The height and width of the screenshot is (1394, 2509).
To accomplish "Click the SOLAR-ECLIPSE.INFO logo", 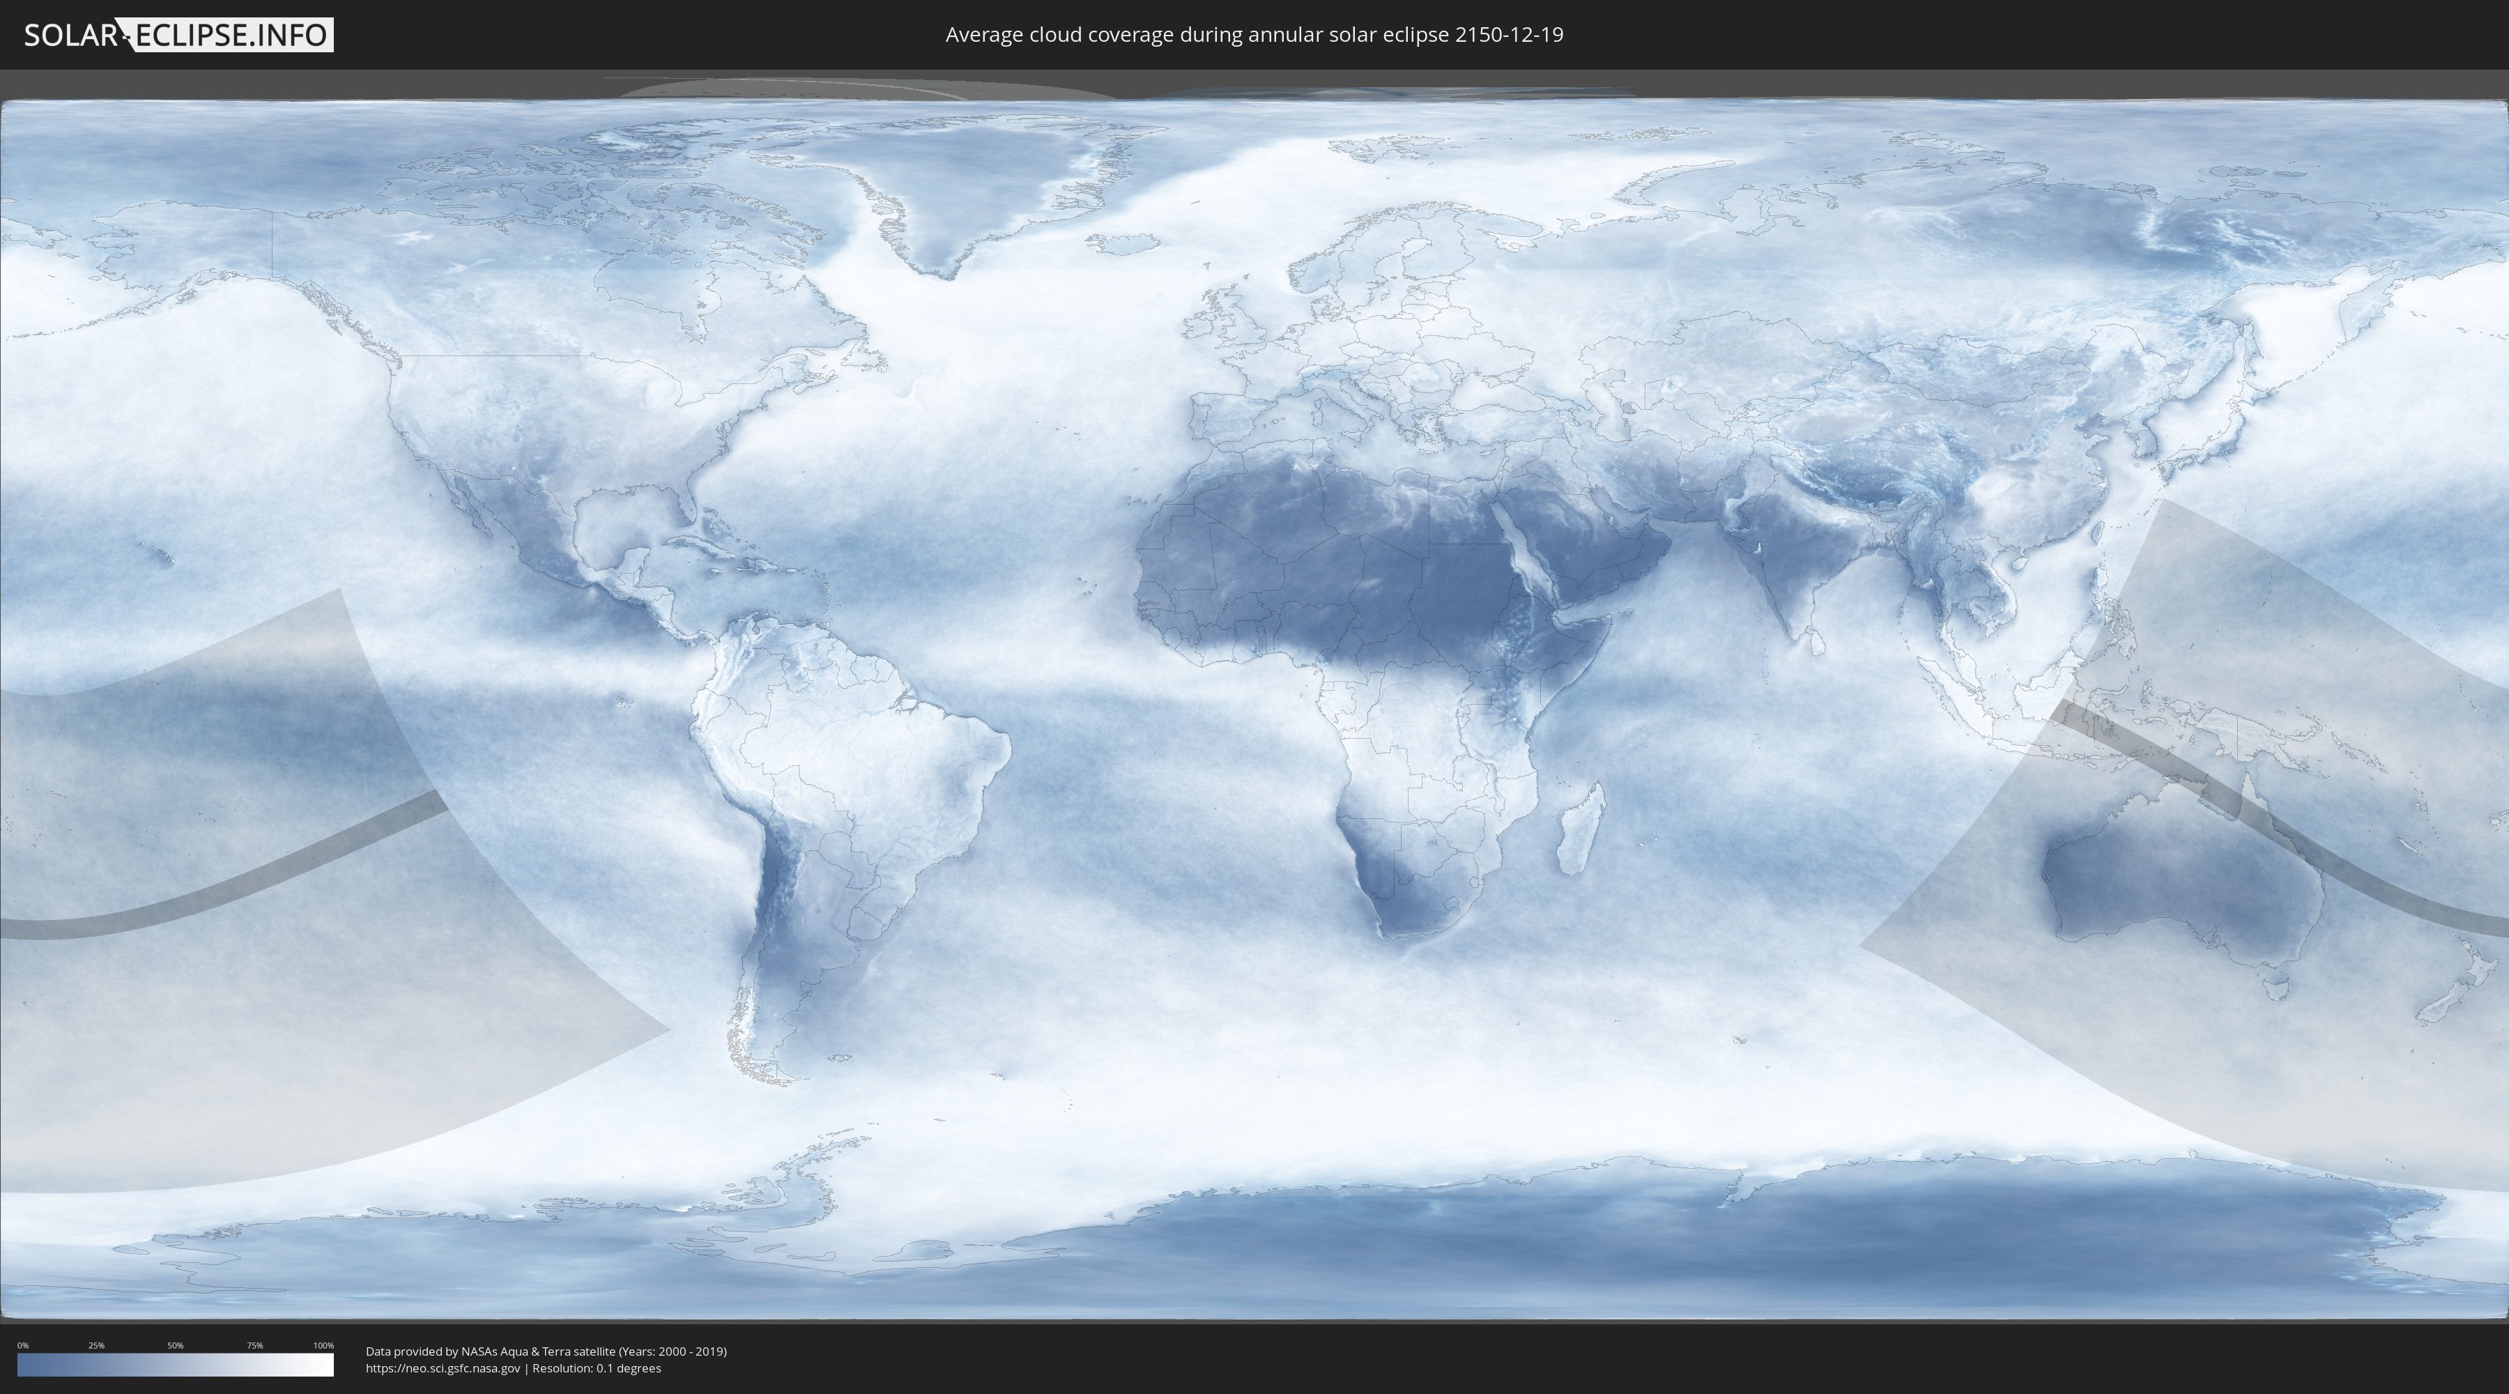I will tap(178, 35).
